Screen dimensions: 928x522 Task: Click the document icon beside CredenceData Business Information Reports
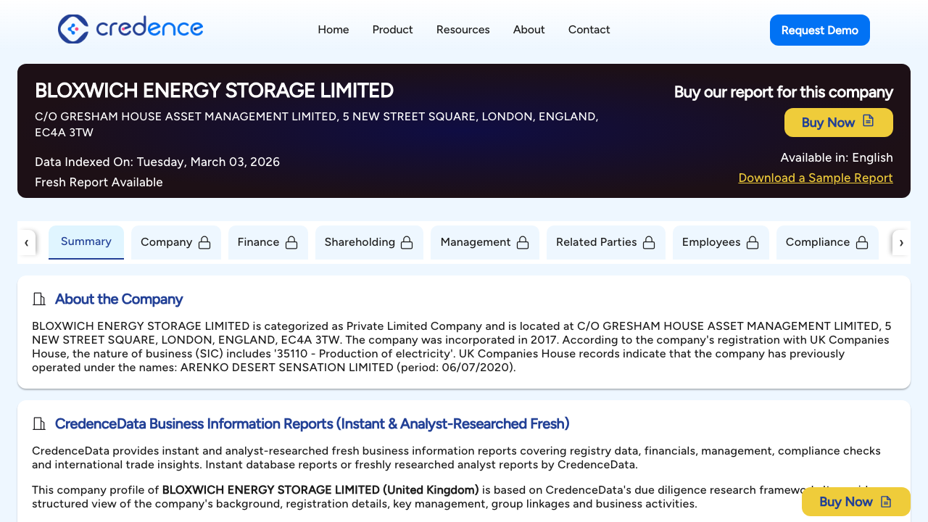point(38,423)
